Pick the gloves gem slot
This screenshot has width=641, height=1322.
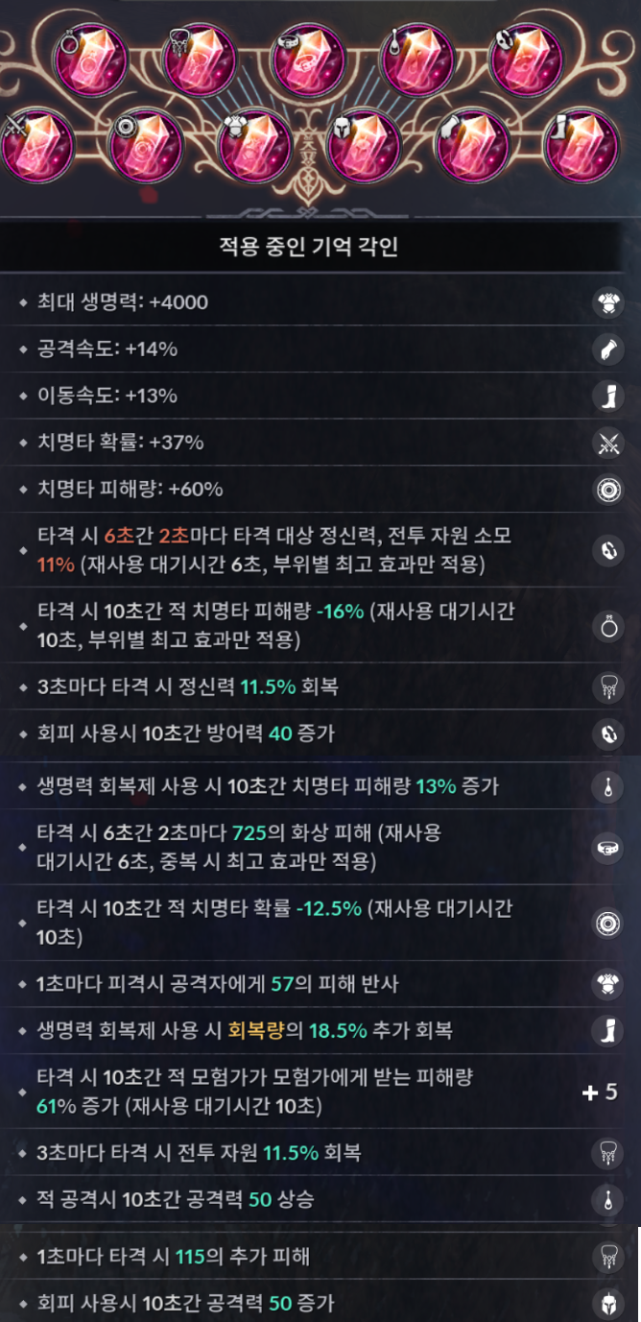471,147
